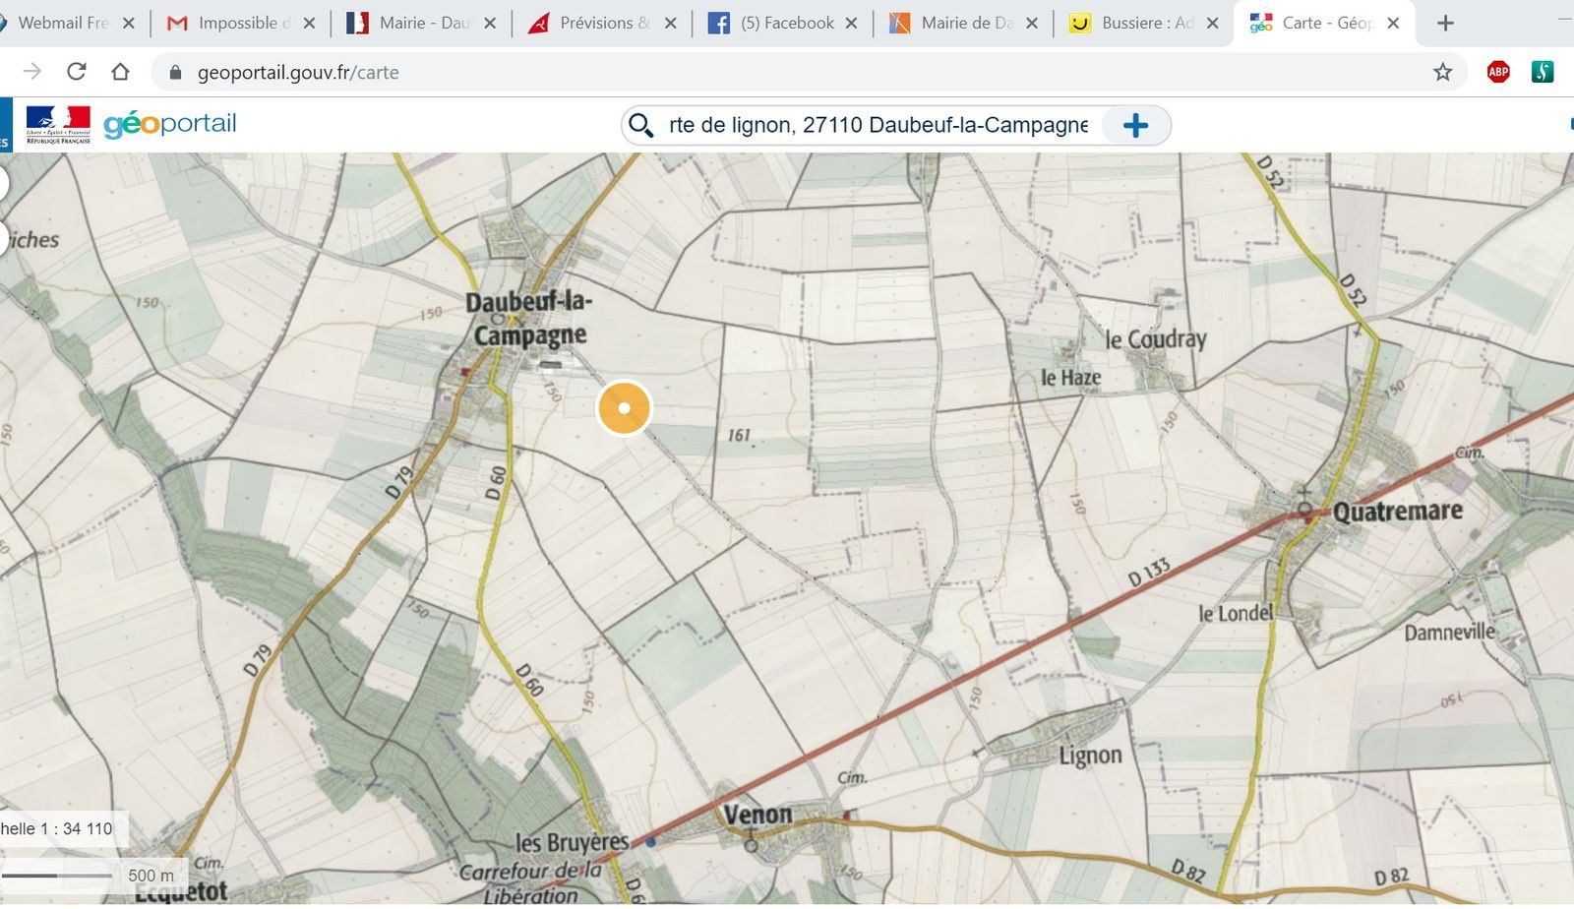Go to the browser home page
1574x909 pixels.
(x=120, y=72)
